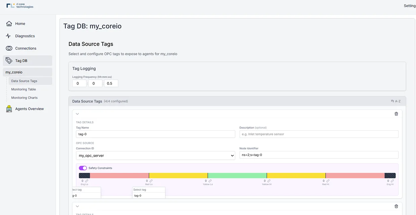Click the Diagnostics pulse icon
Viewport: 416px width, 215px height.
[x=8, y=36]
